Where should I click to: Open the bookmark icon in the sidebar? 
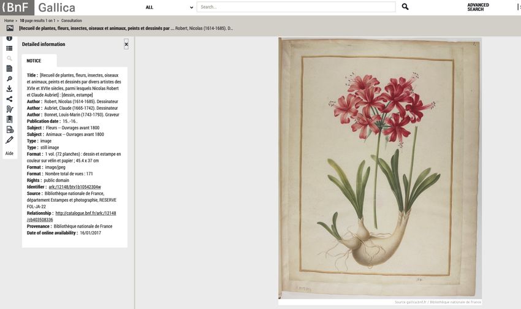(x=9, y=120)
